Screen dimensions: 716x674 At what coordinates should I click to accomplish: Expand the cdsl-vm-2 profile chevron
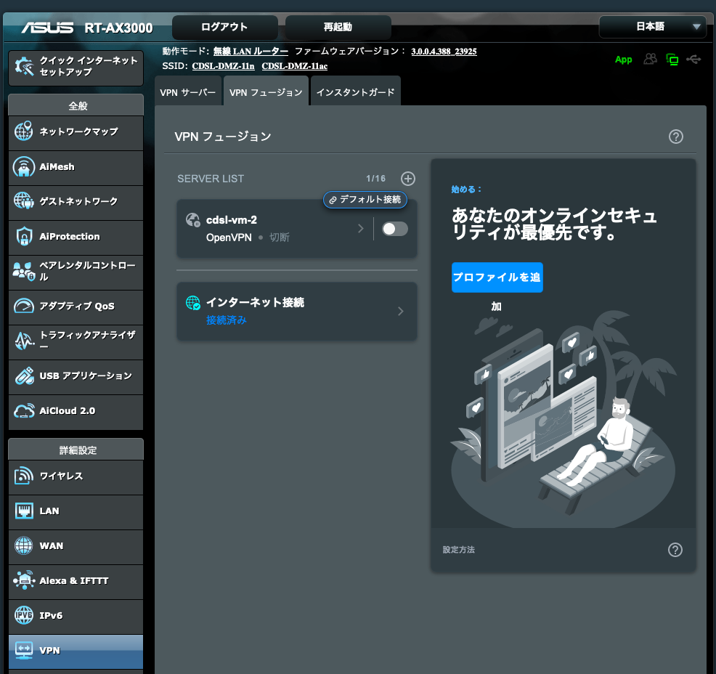361,229
